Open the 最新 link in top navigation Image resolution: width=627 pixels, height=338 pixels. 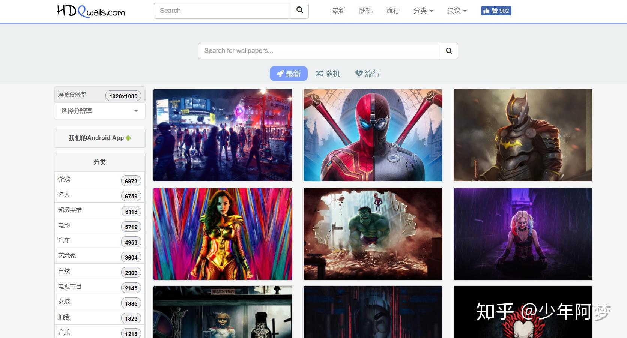pos(338,11)
